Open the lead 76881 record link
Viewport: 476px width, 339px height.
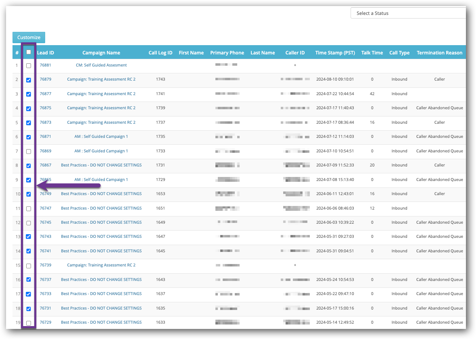click(46, 64)
